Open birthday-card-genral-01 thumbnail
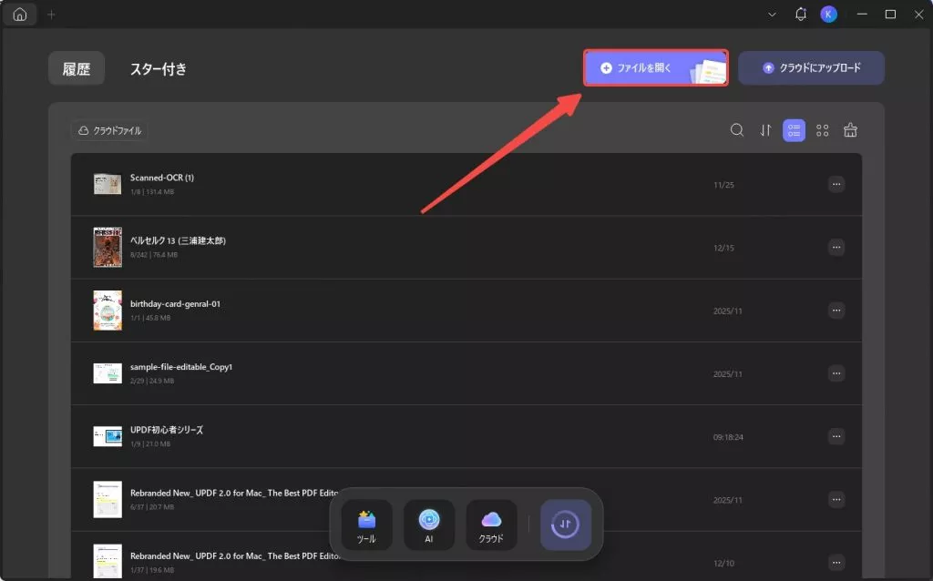933x581 pixels. 108,311
